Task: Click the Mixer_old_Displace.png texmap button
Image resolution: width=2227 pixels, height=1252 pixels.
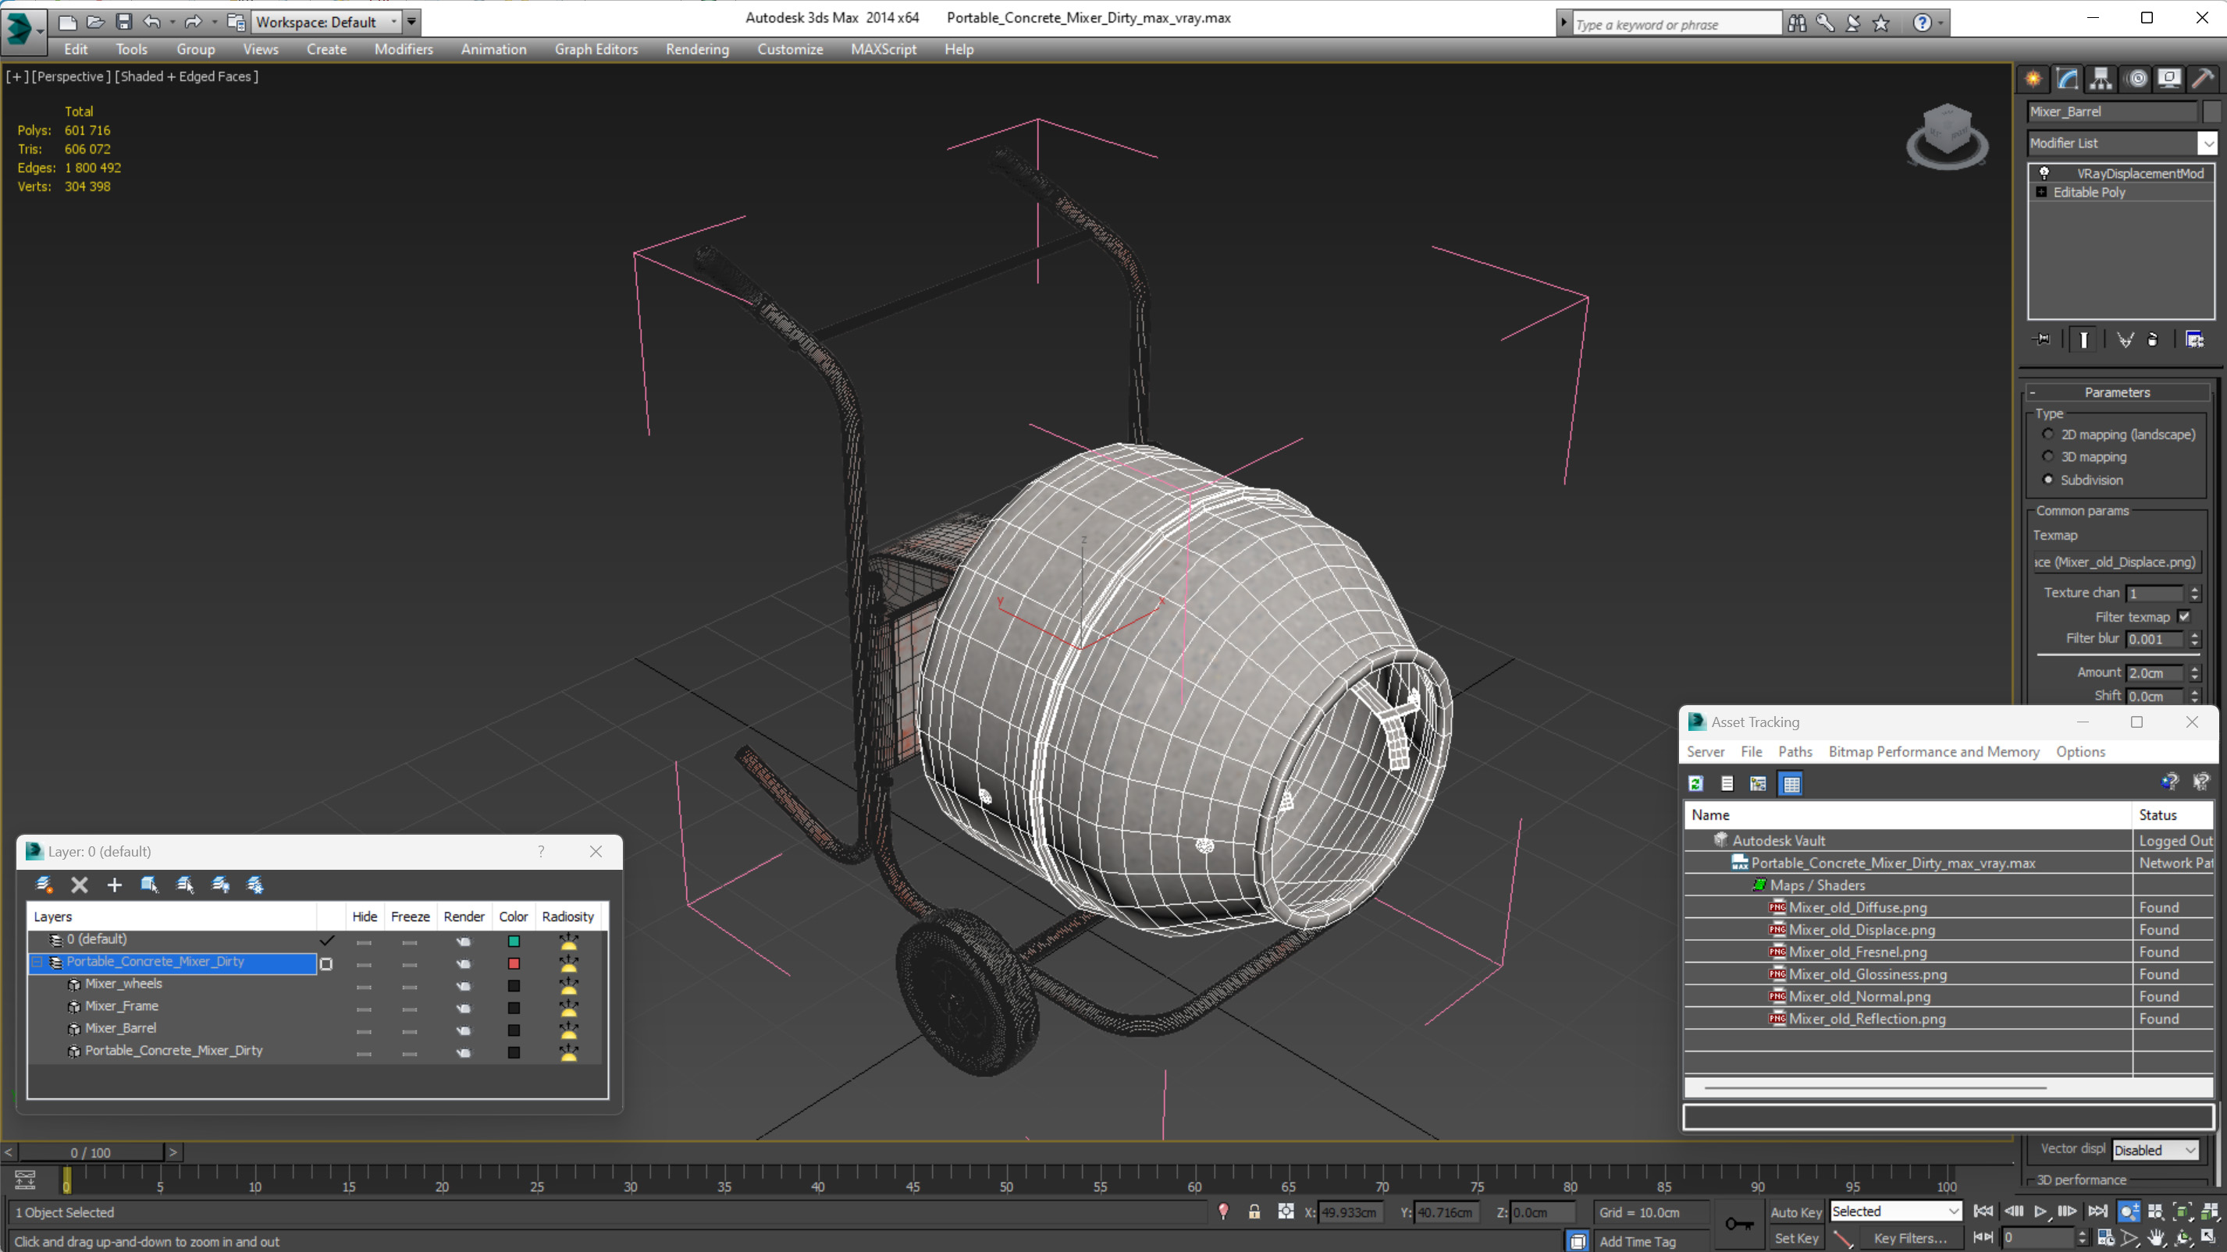Action: pyautogui.click(x=2115, y=562)
